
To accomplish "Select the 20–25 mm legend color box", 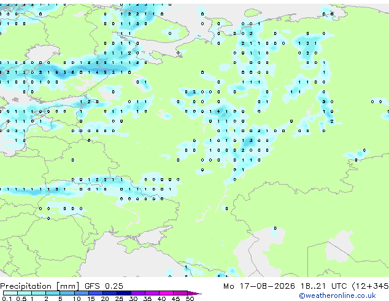I will pyautogui.click(x=110, y=293).
